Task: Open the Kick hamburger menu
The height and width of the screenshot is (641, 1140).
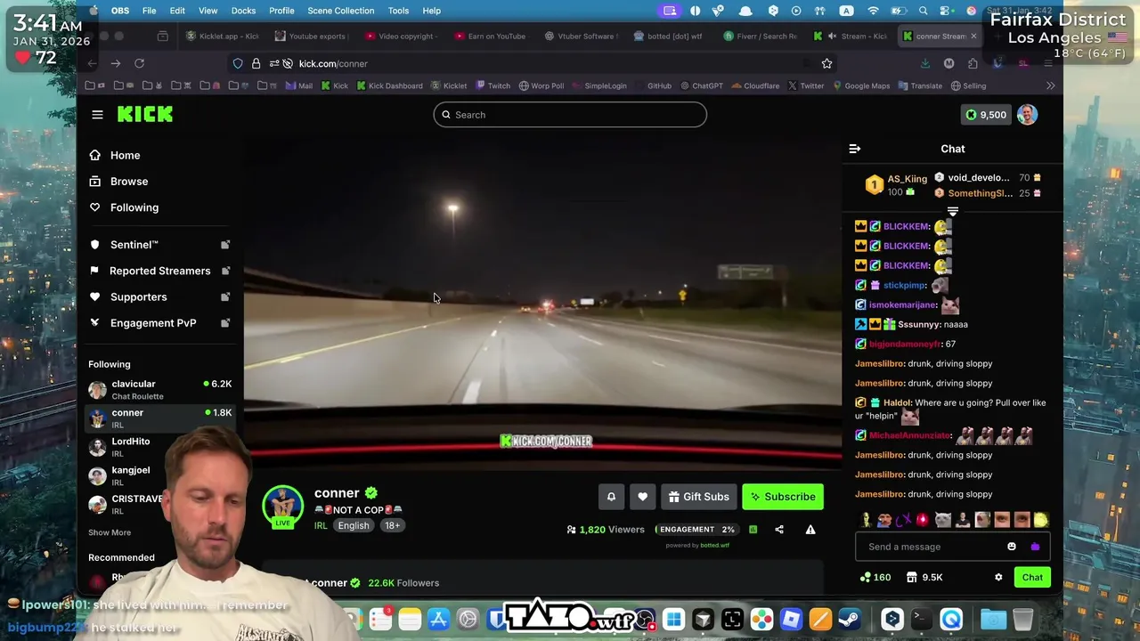Action: coord(97,115)
